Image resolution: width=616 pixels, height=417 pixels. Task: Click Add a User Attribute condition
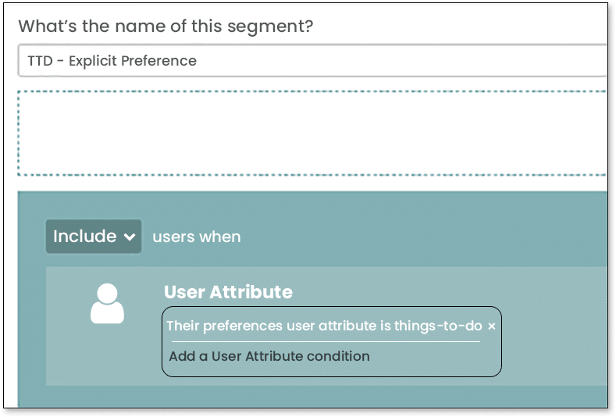coord(269,356)
